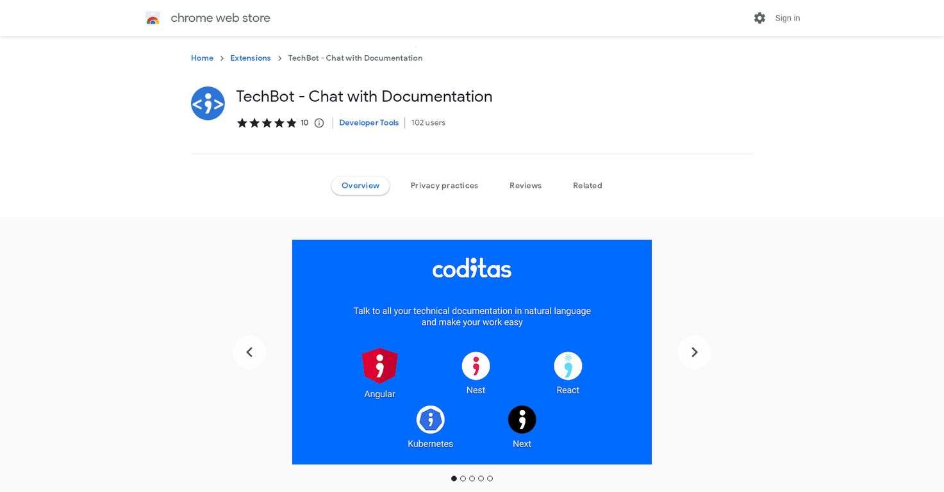Click the Angular shield icon
This screenshot has height=492, width=944.
(379, 366)
